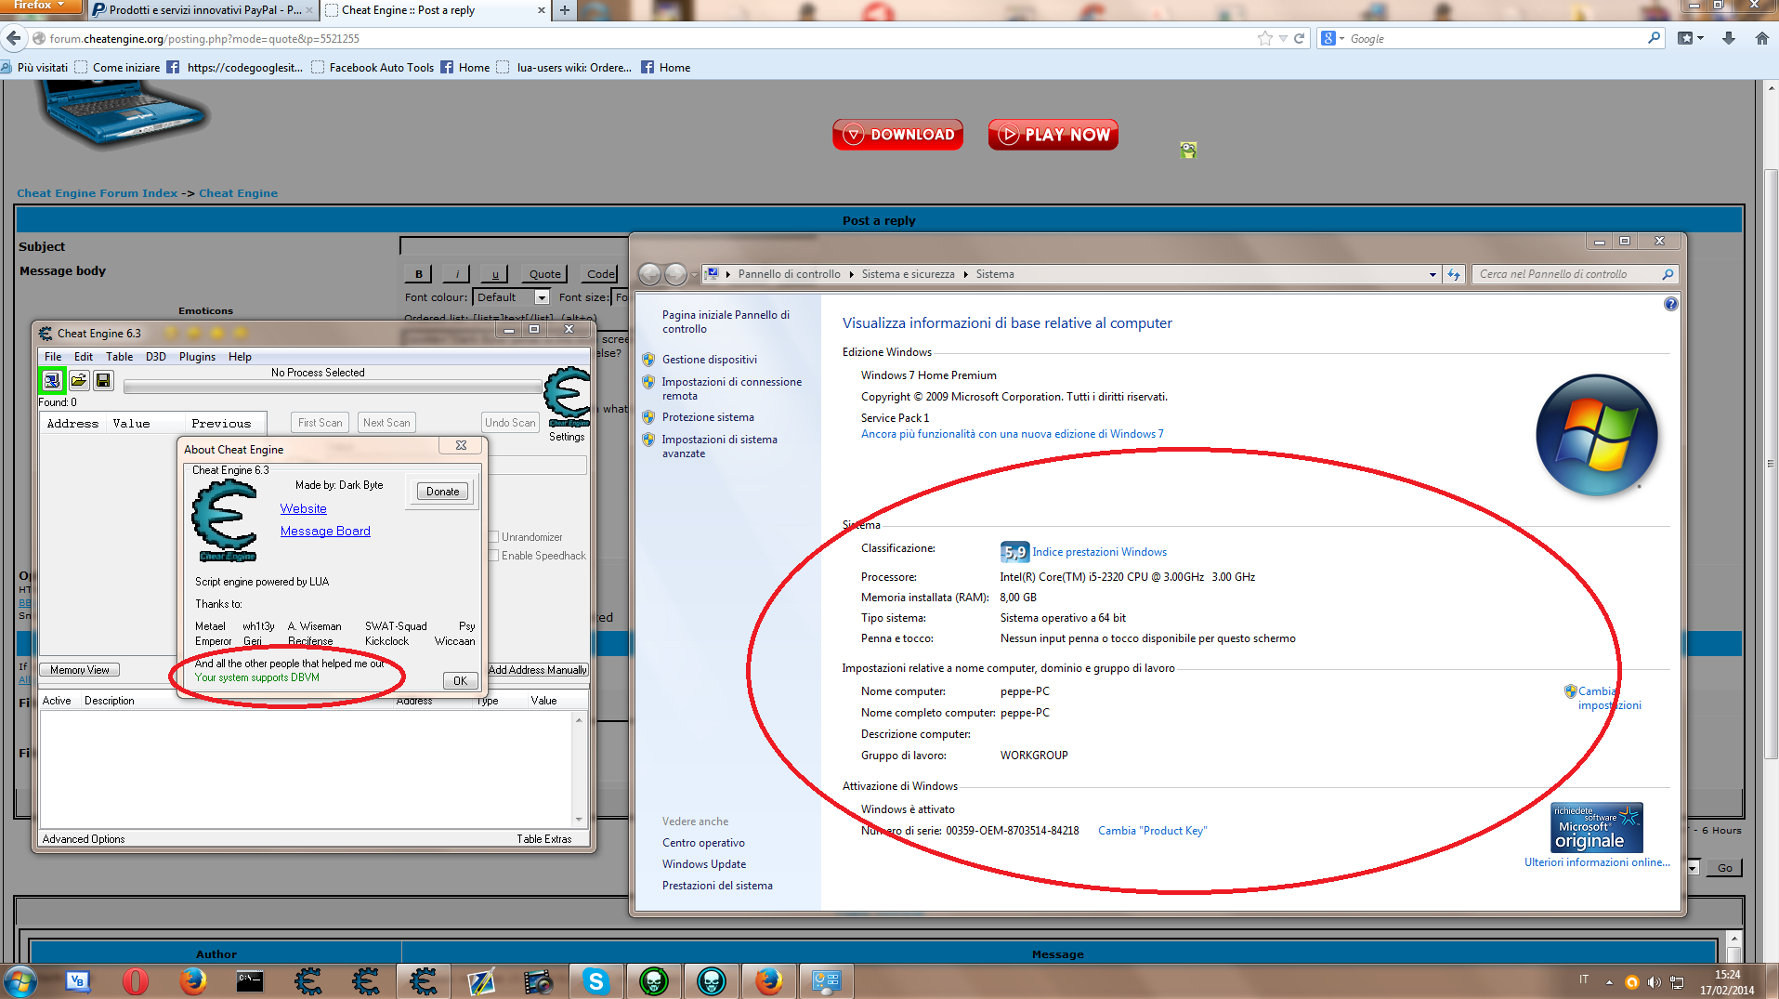
Task: Open the URL bar history dropdown arrow
Action: click(1283, 38)
